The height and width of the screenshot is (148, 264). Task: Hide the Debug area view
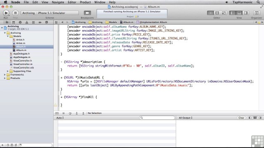coord(239,13)
